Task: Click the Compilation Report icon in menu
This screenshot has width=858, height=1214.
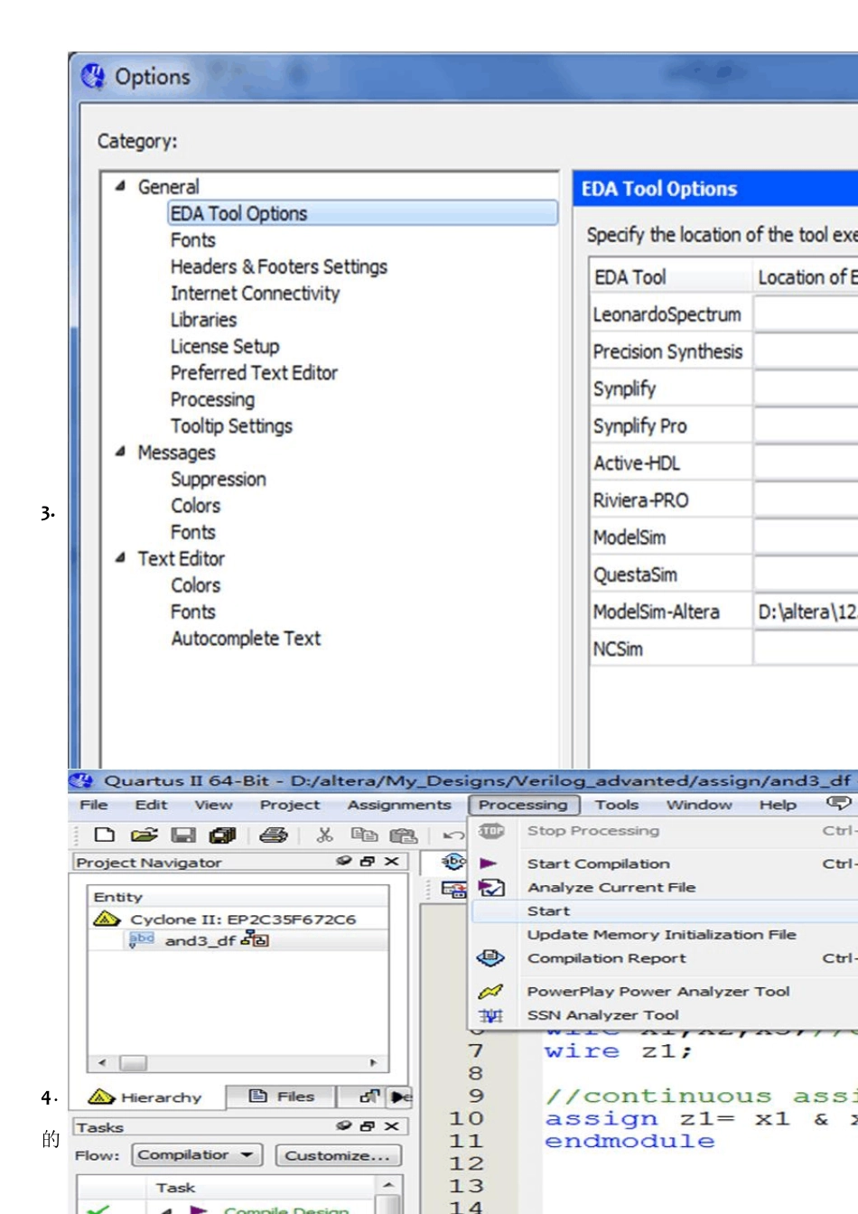Action: (x=490, y=957)
